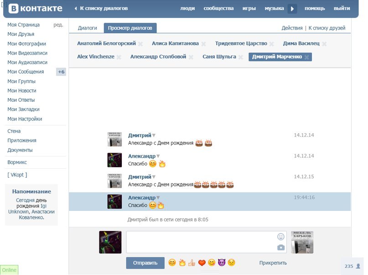Click into the message text field
Viewport: 368px width, 275px height.
[201, 242]
